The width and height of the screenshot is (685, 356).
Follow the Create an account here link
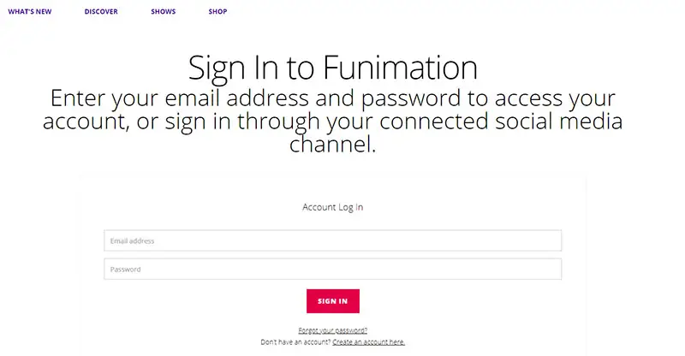tap(369, 342)
